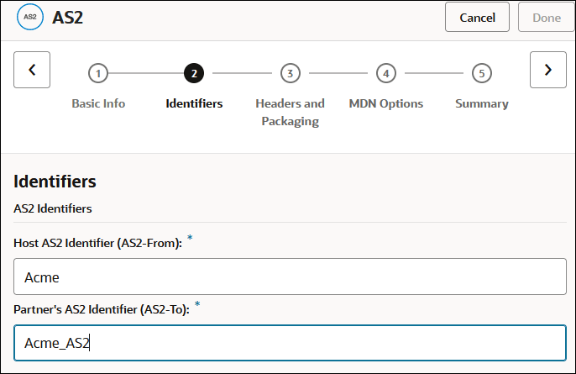This screenshot has height=374, width=576.
Task: Open the Basic Info step label
Action: (98, 103)
